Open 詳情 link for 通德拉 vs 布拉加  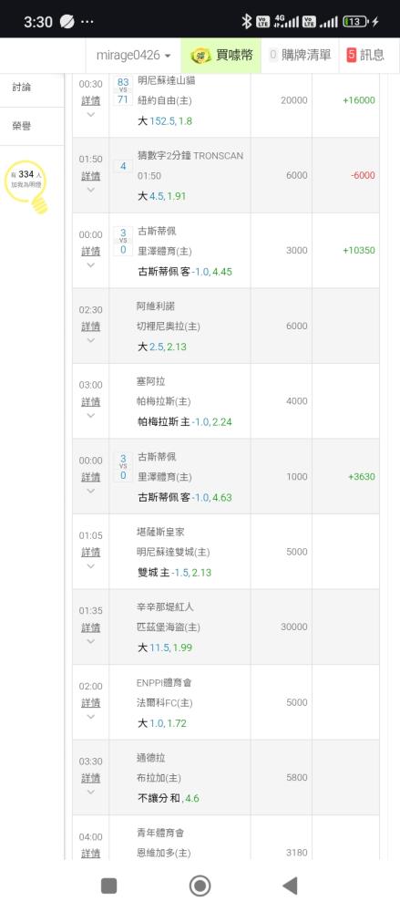pos(90,778)
